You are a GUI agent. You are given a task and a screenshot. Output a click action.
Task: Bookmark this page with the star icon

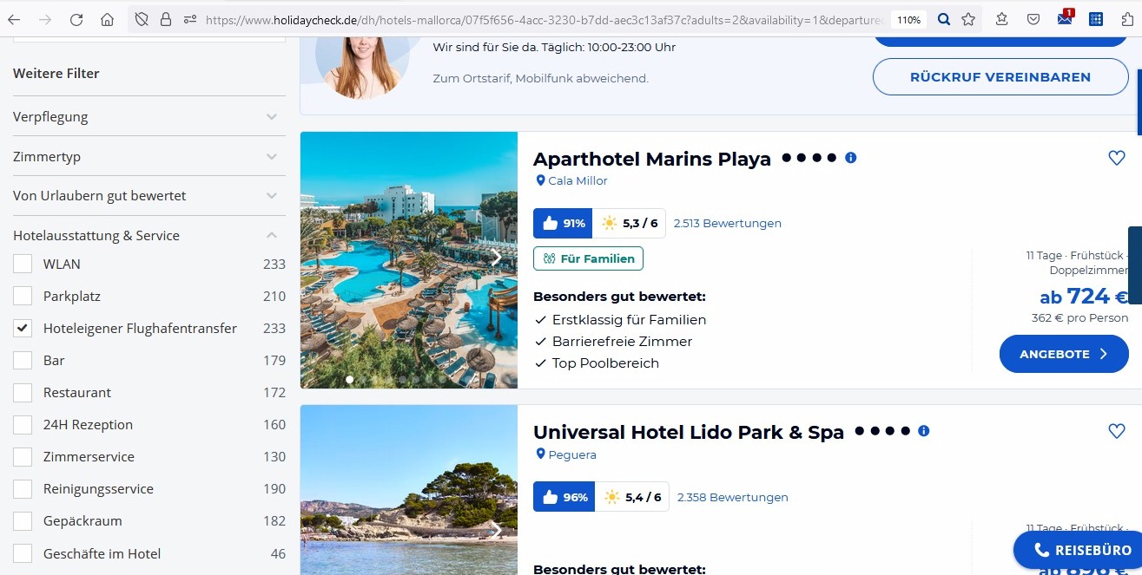click(x=968, y=19)
